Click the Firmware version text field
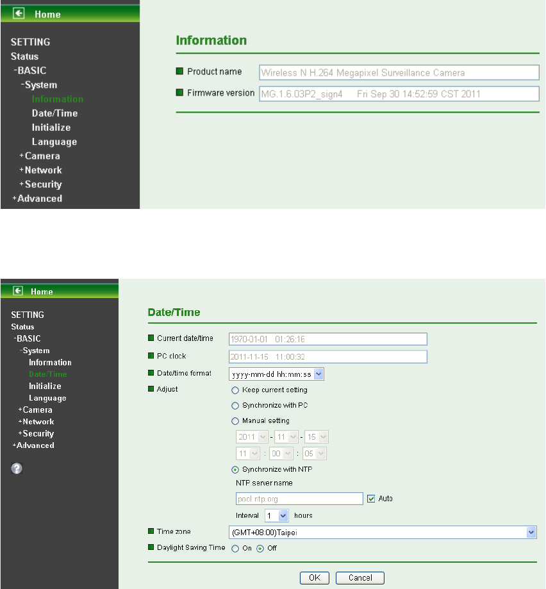Screen dimensions: 546x589 399,94
